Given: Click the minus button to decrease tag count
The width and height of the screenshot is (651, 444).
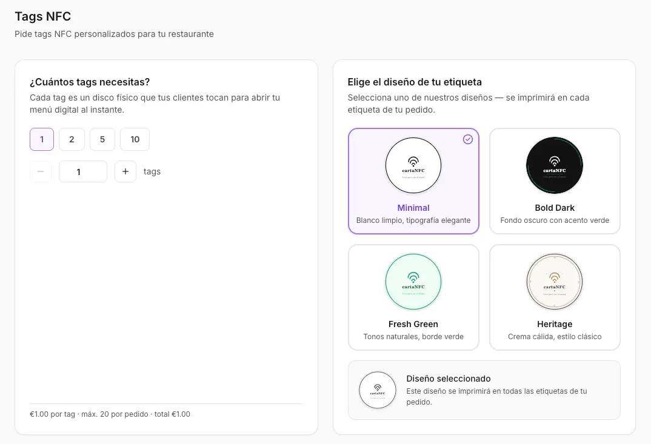Looking at the screenshot, I should (x=41, y=171).
